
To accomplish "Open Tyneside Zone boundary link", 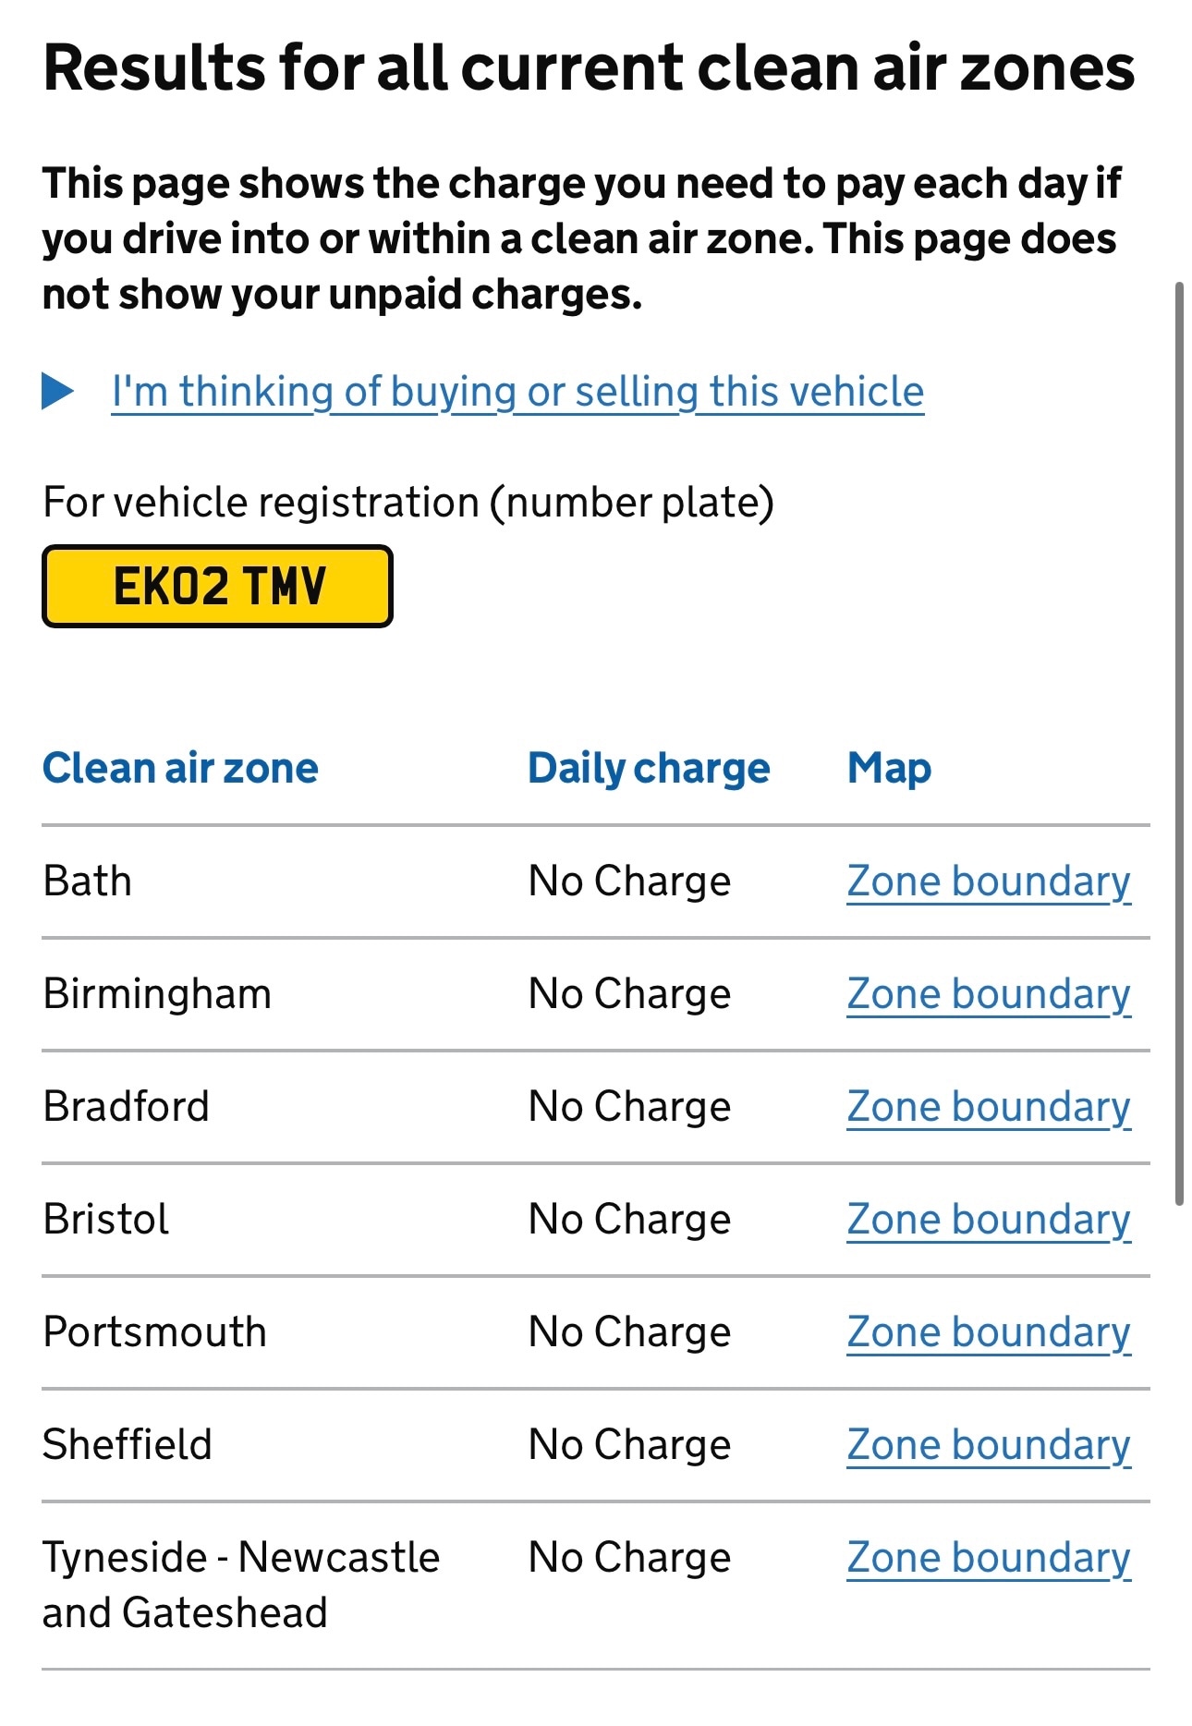I will click(x=988, y=1558).
